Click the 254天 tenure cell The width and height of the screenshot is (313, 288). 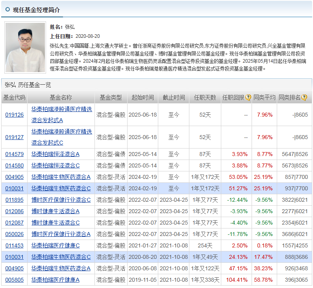coord(205,245)
